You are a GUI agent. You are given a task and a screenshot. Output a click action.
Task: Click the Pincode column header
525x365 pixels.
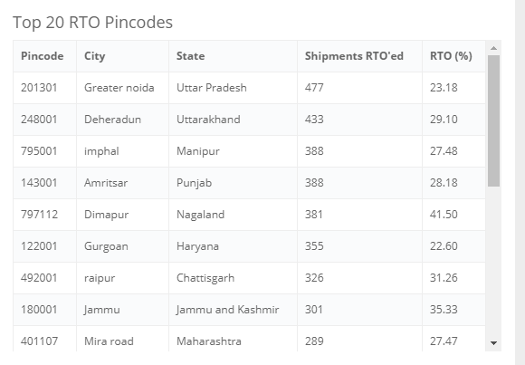coord(44,56)
